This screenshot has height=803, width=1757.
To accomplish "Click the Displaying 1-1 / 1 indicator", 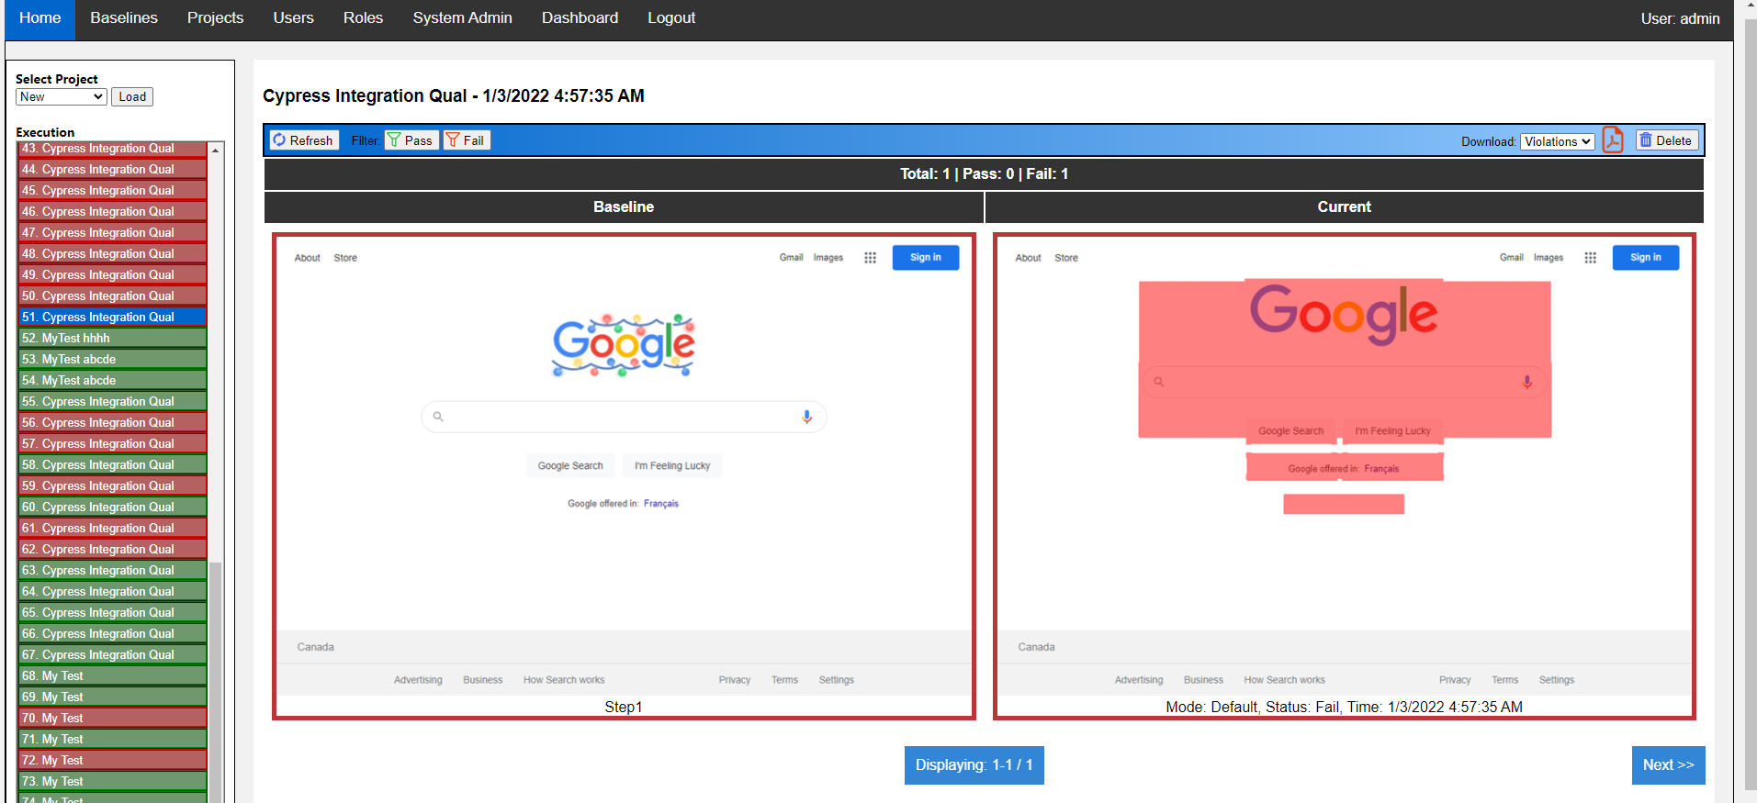I will click(x=974, y=765).
